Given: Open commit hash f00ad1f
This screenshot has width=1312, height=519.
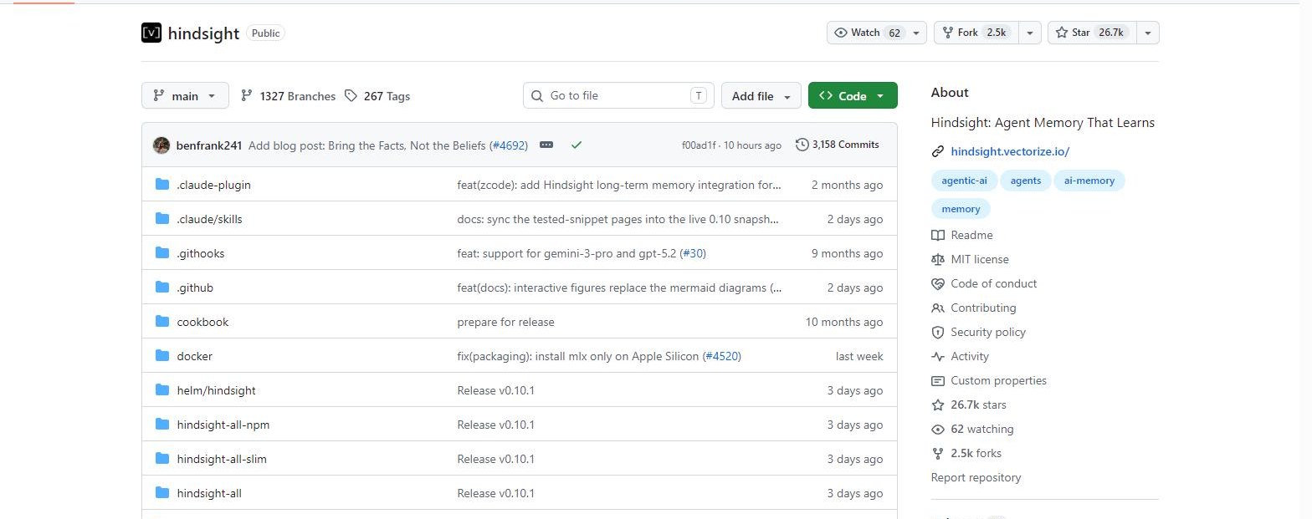Looking at the screenshot, I should [x=699, y=145].
